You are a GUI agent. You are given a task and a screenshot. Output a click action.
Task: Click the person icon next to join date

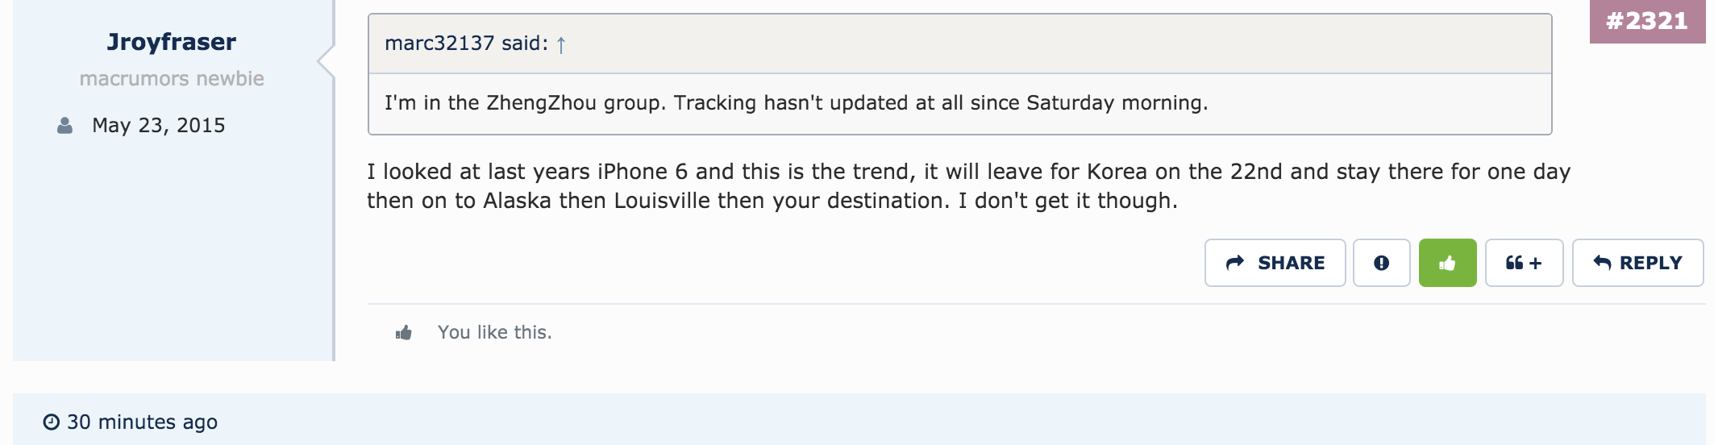[64, 126]
